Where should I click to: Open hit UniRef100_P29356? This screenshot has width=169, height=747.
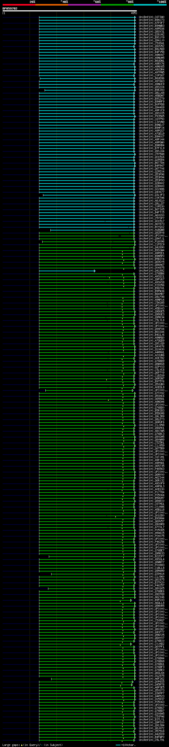(x=152, y=285)
